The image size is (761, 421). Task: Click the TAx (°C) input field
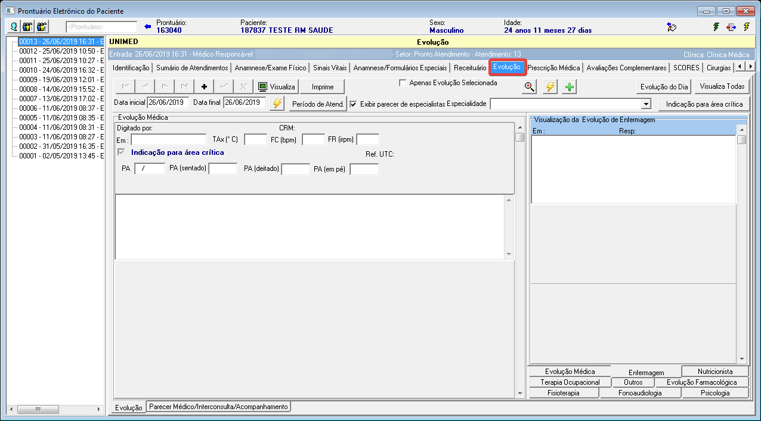pos(255,140)
